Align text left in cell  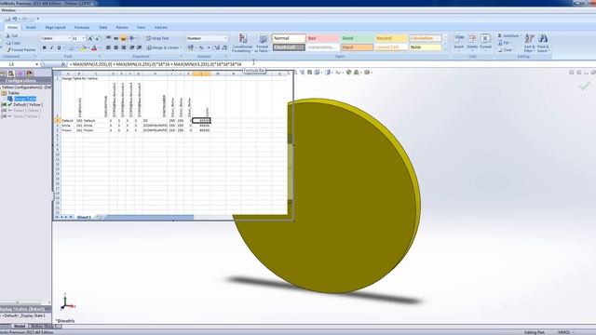[108, 47]
